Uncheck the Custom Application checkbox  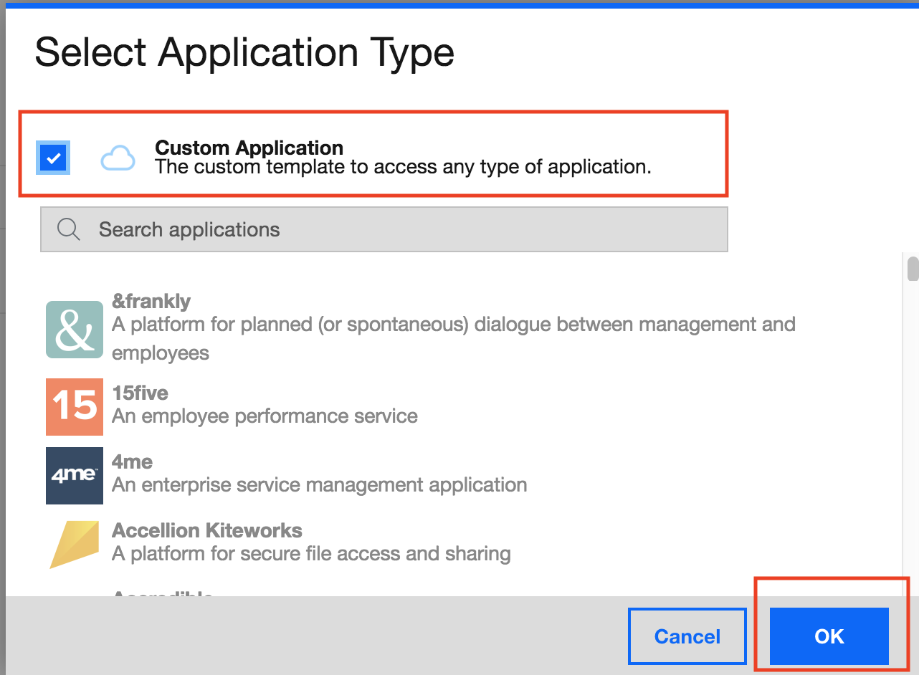tap(53, 158)
